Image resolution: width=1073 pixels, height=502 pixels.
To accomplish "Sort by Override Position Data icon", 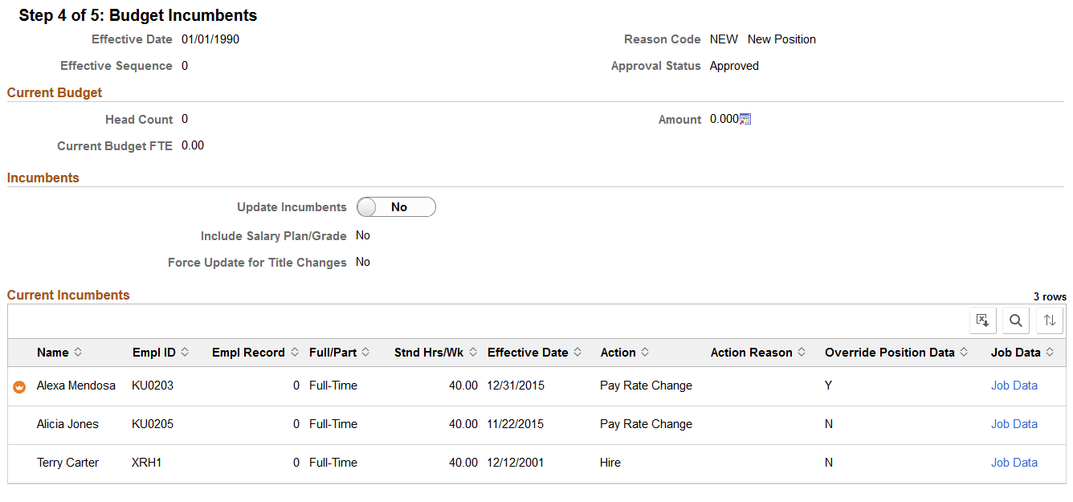I will click(x=964, y=353).
